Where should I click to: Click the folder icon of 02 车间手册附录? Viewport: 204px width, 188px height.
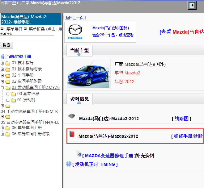click(8, 82)
